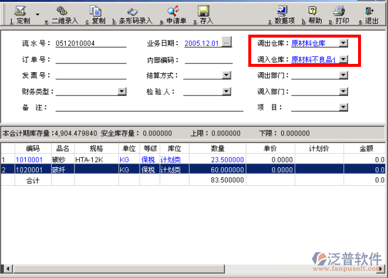Click into the 订单号 input field
388x278 pixels.
click(91, 59)
